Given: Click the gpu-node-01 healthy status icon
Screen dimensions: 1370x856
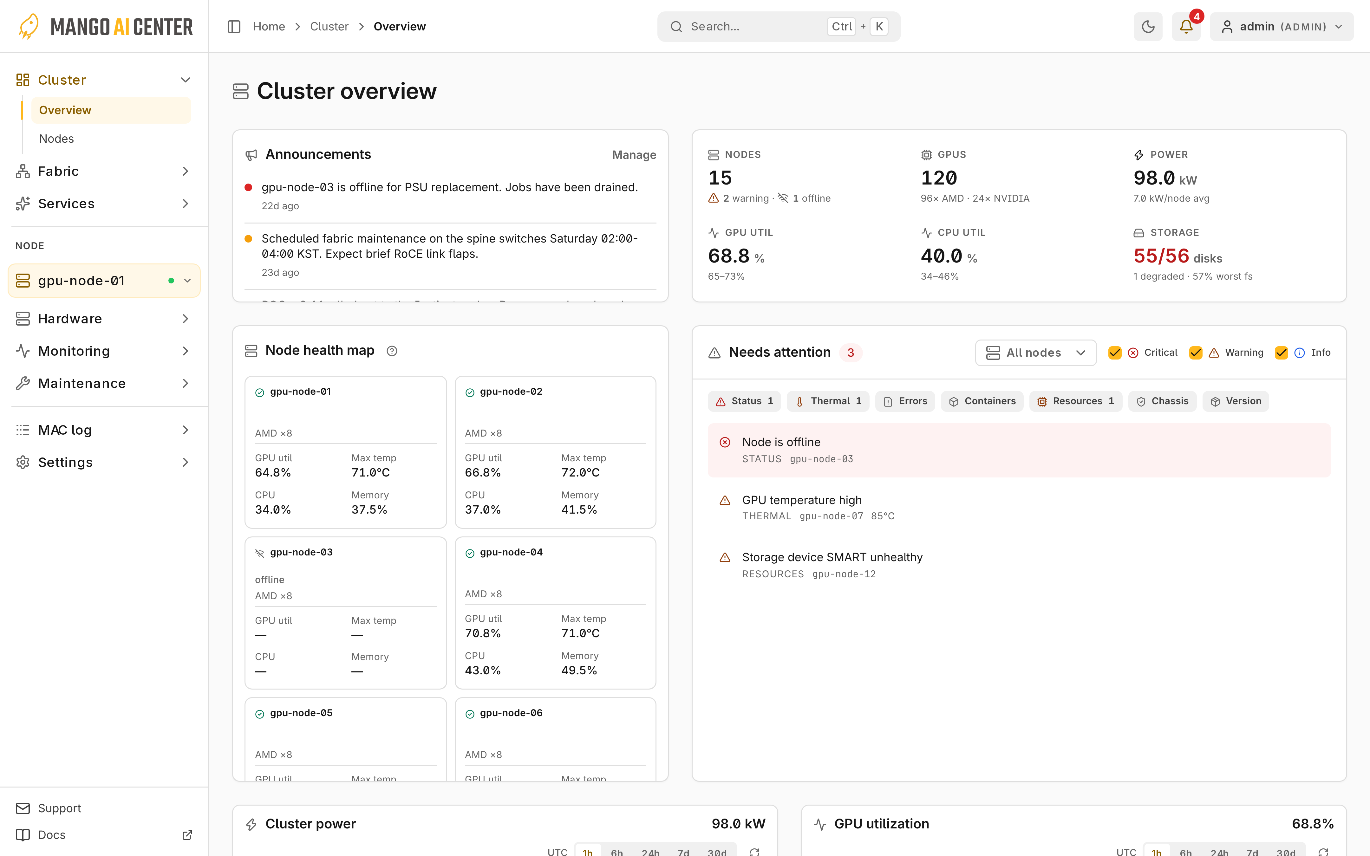Looking at the screenshot, I should (260, 392).
